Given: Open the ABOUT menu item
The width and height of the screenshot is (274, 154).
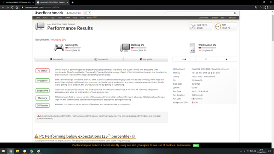Looking at the screenshot, I should coord(232,18).
